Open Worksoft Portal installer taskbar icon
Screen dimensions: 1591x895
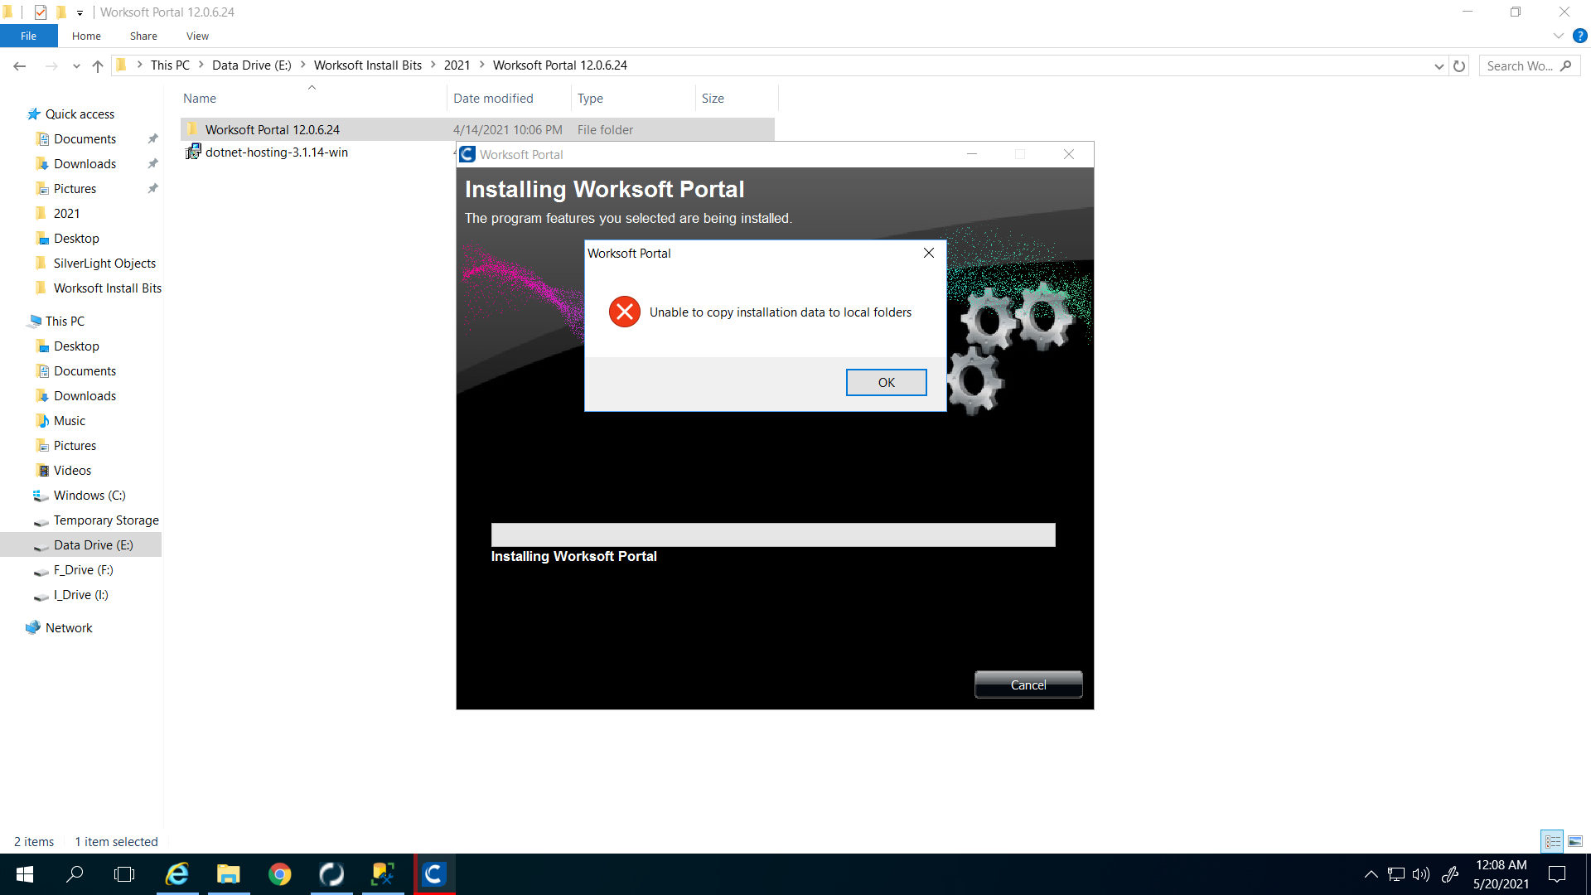[434, 874]
